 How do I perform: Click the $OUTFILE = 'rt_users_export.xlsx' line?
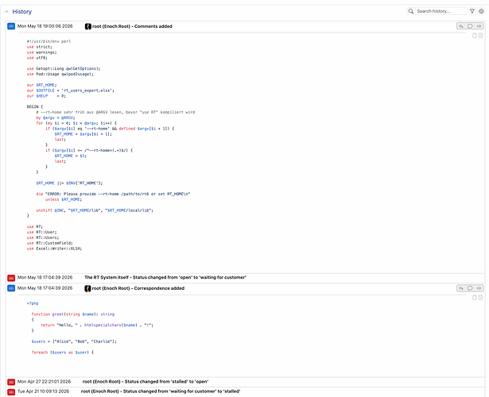[71, 91]
